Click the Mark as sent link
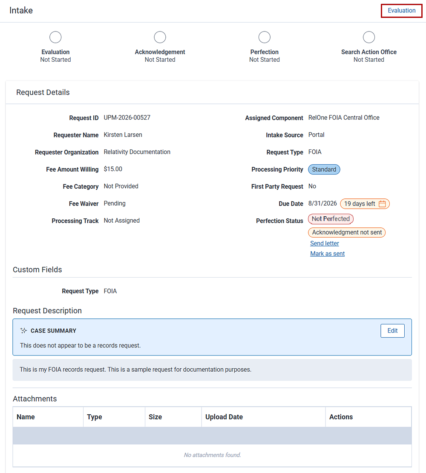Image resolution: width=426 pixels, height=473 pixels. coord(327,254)
